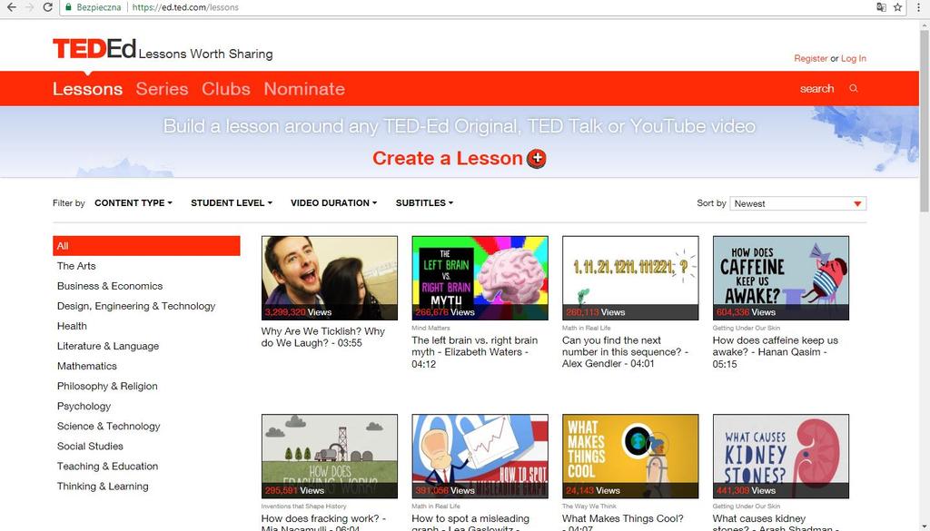Open the Clubs tab

coord(226,89)
